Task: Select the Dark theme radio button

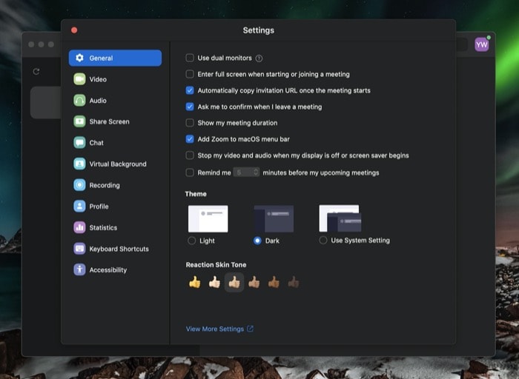Action: [x=257, y=241]
